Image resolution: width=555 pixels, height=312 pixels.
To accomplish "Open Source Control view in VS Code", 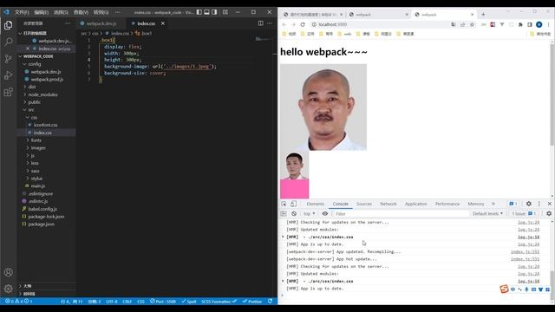I will (x=8, y=59).
